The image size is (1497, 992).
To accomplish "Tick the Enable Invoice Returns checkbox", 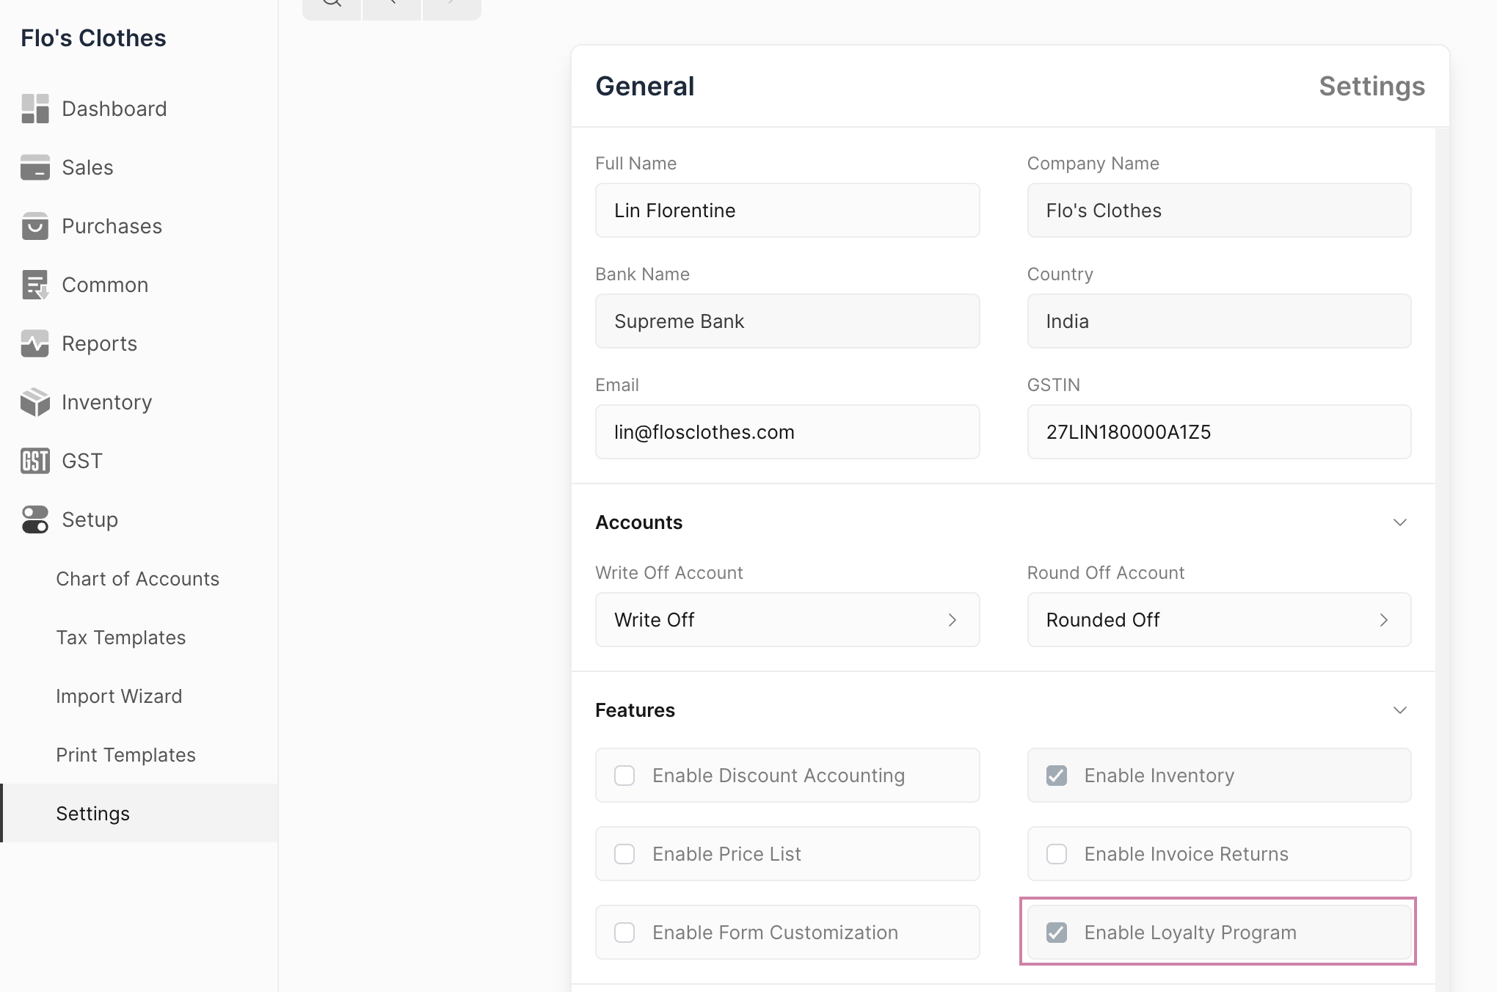I will pyautogui.click(x=1056, y=854).
